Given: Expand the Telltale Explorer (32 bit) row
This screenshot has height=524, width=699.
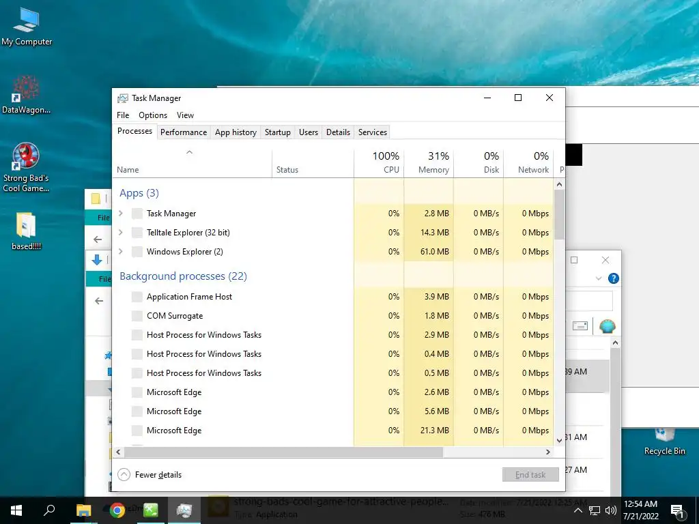Looking at the screenshot, I should pos(120,233).
